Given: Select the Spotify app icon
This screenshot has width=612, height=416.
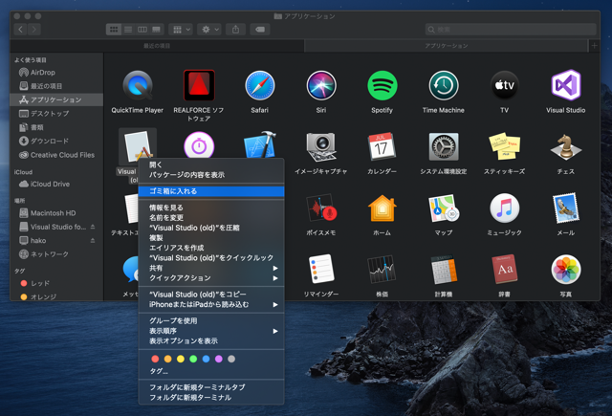Looking at the screenshot, I should tap(382, 85).
